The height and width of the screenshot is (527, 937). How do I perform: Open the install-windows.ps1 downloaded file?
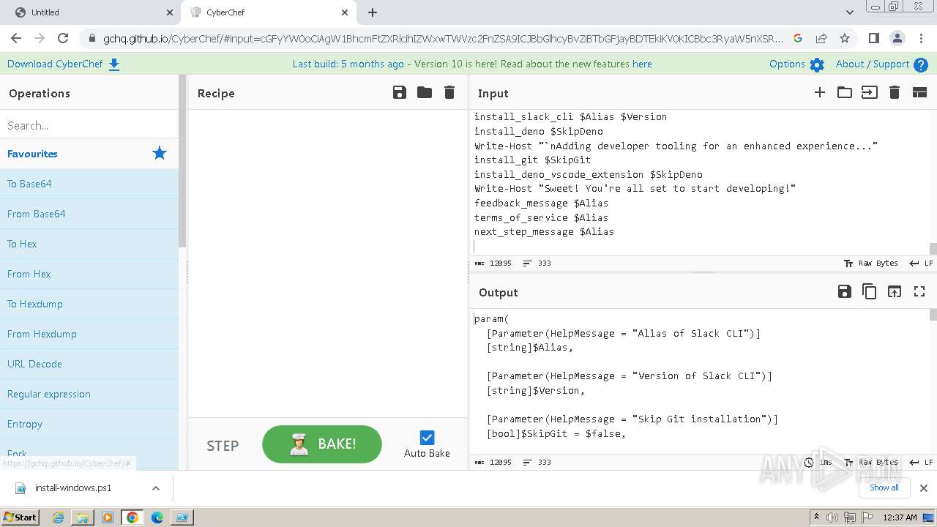tap(73, 488)
